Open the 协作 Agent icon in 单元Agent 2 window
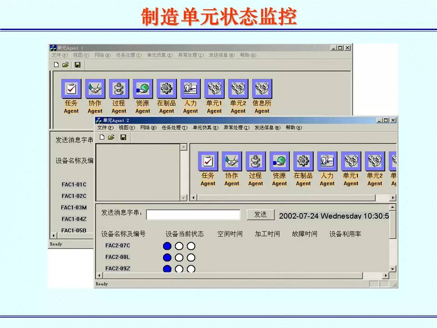The width and height of the screenshot is (437, 328). pyautogui.click(x=232, y=162)
